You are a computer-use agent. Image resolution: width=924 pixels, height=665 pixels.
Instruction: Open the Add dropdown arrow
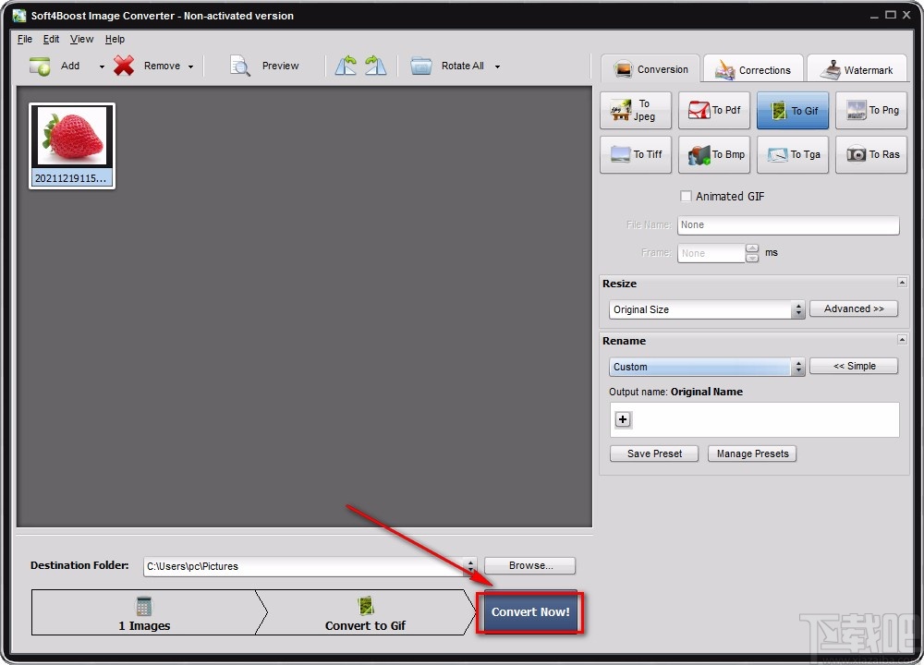102,66
